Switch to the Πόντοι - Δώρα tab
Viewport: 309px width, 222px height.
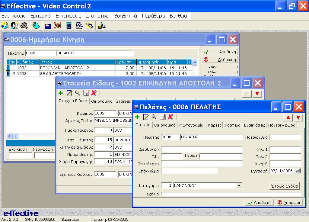(x=282, y=125)
